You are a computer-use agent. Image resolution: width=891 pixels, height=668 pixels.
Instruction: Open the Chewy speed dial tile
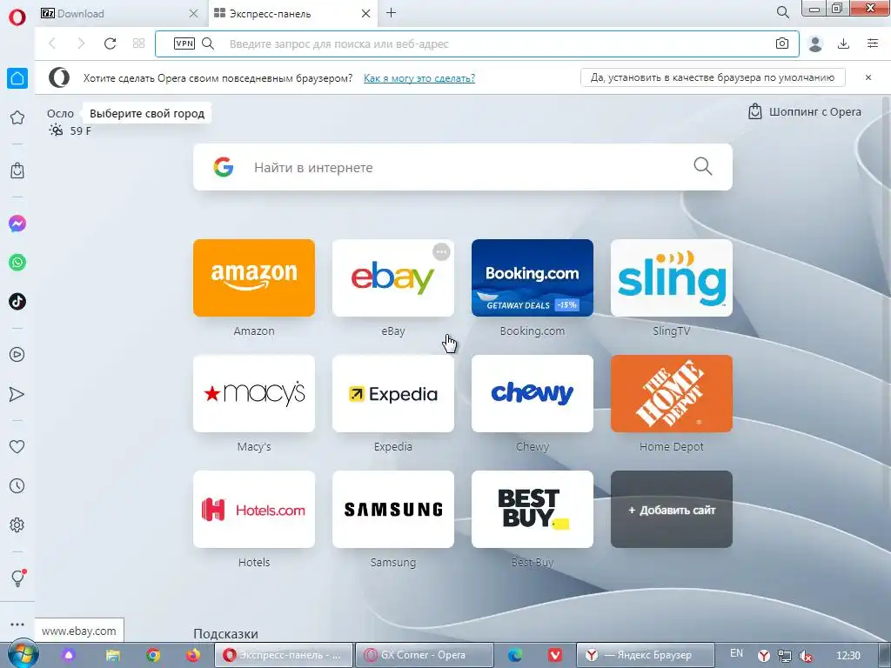coord(533,394)
